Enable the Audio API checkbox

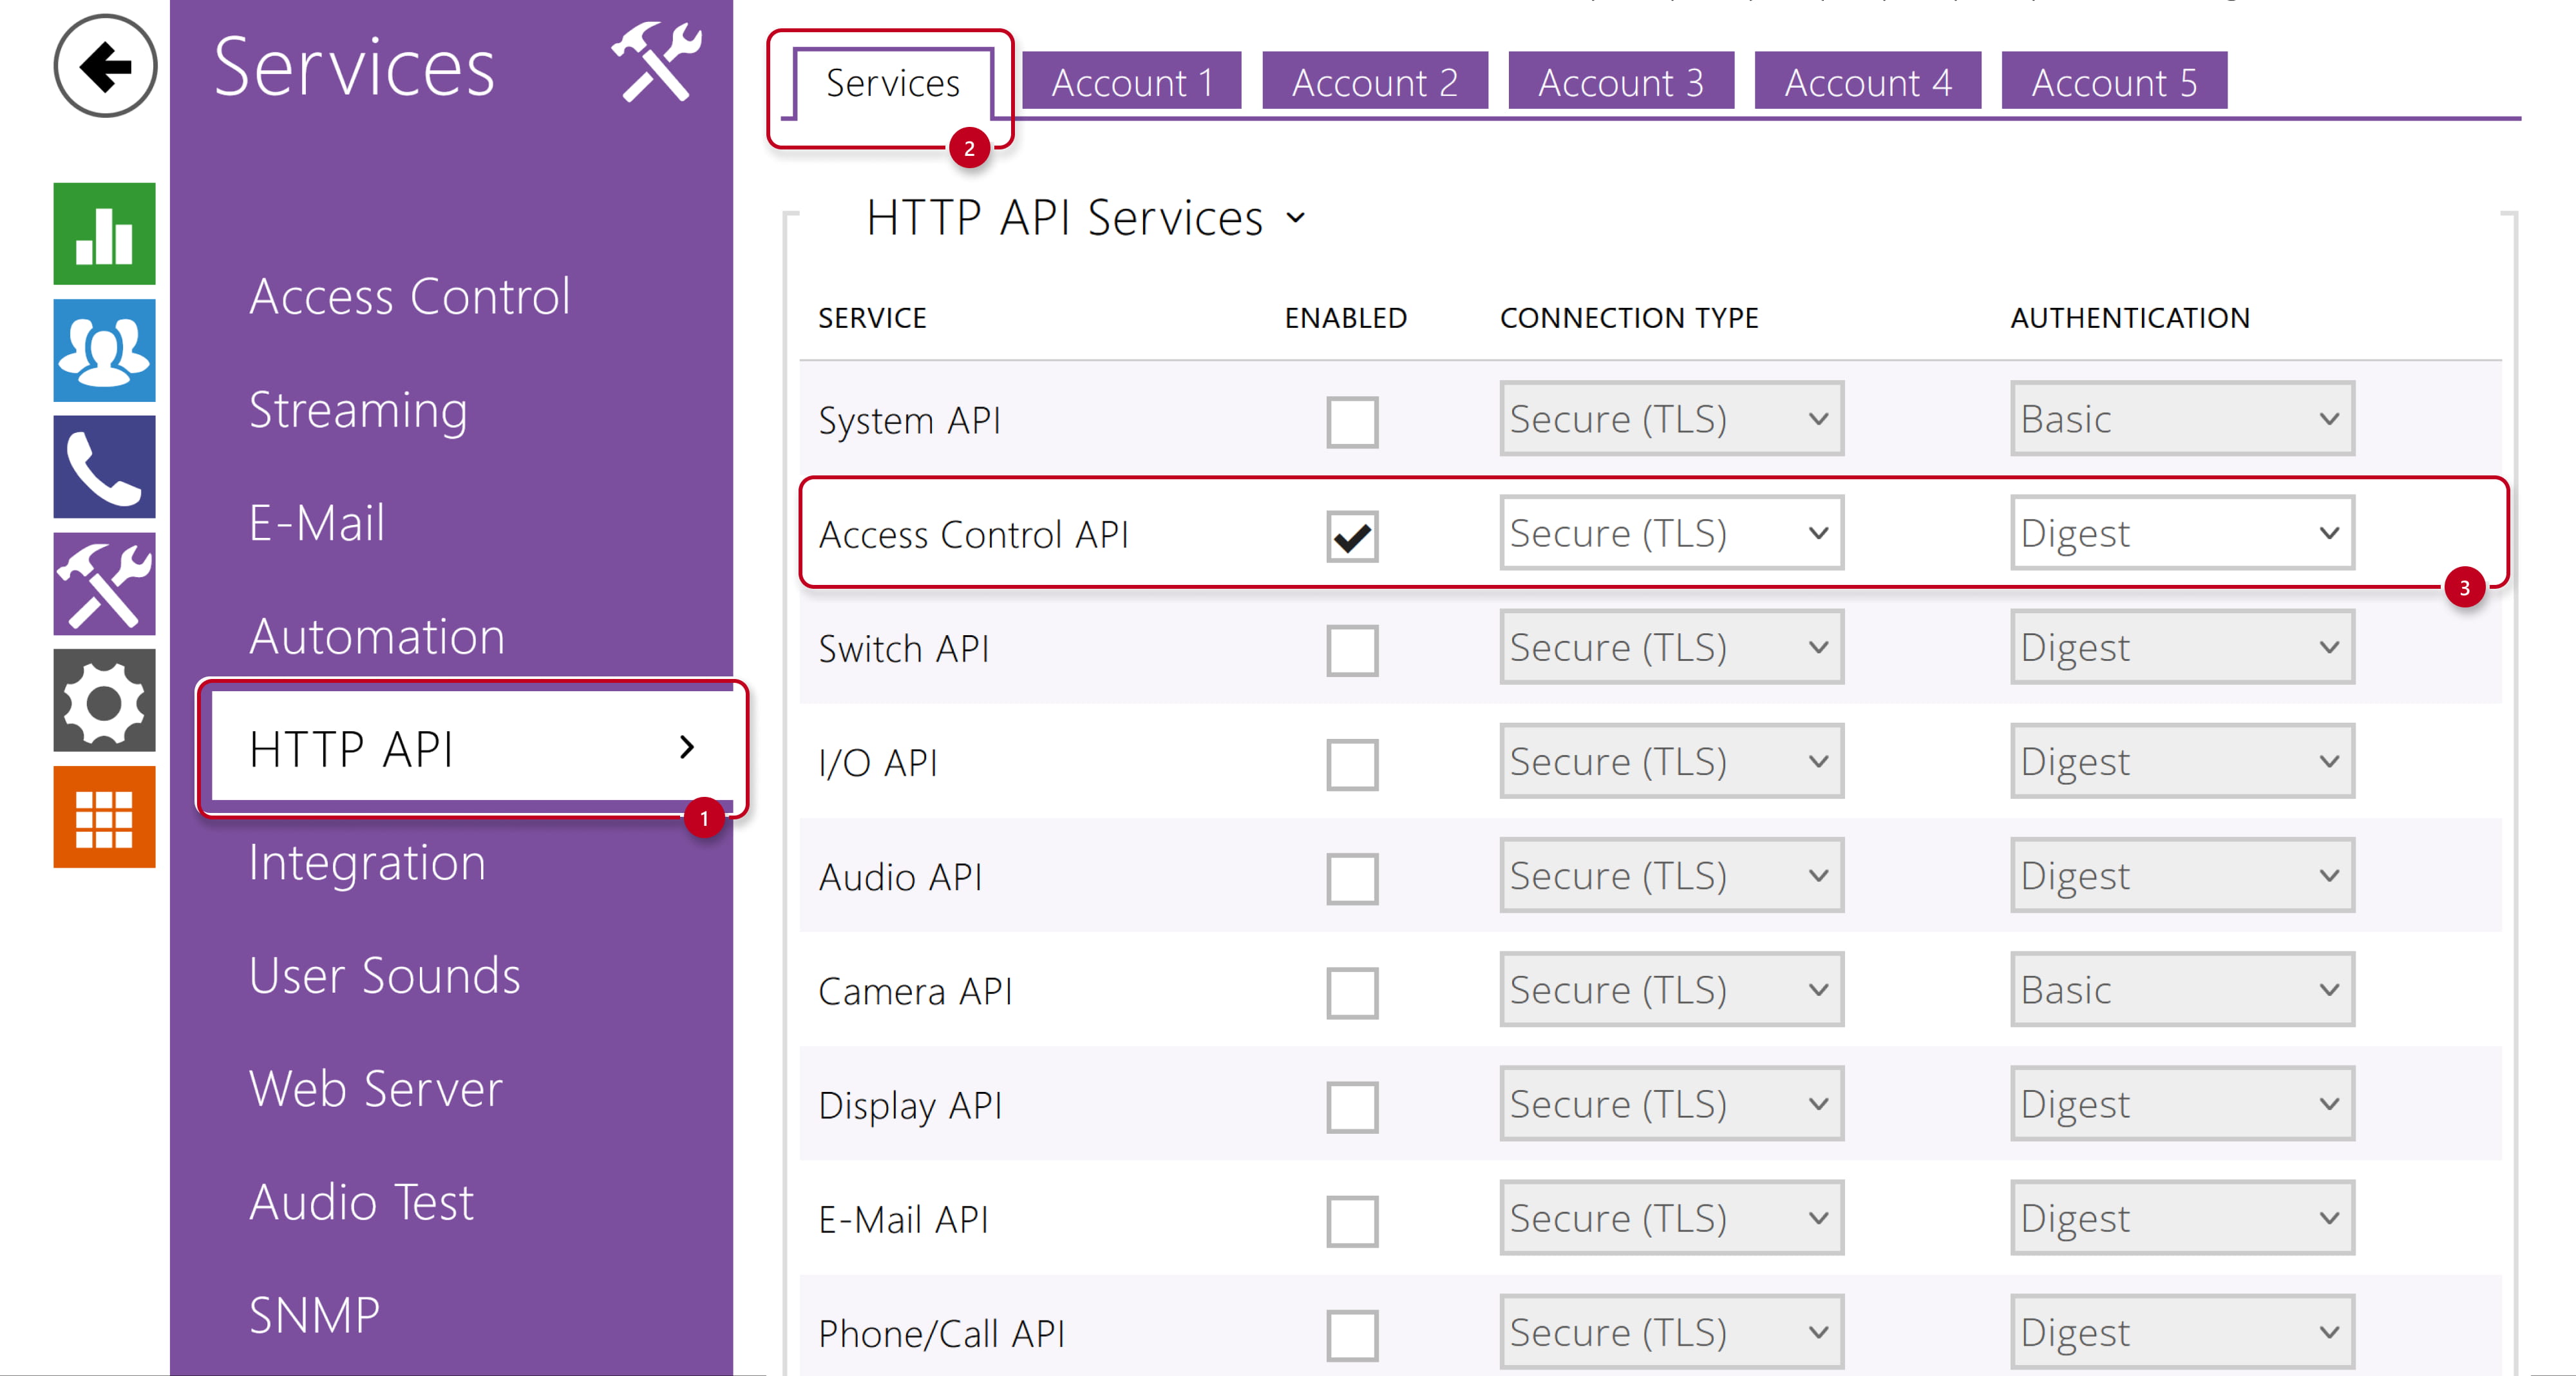(x=1352, y=878)
